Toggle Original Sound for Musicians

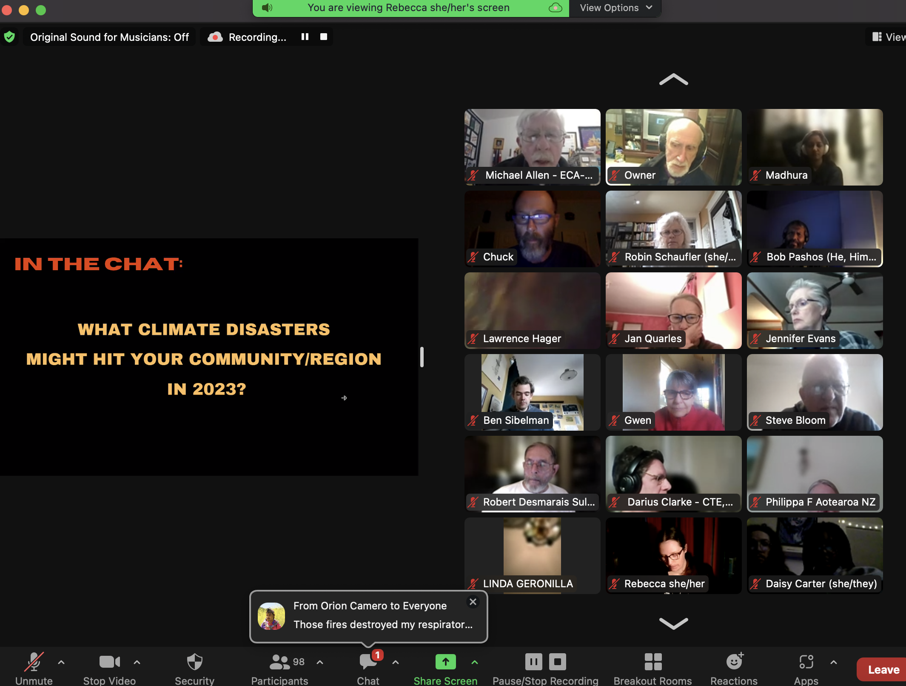[x=109, y=37]
